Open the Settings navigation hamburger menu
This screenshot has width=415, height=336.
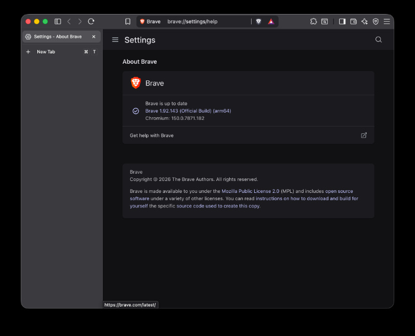(115, 40)
